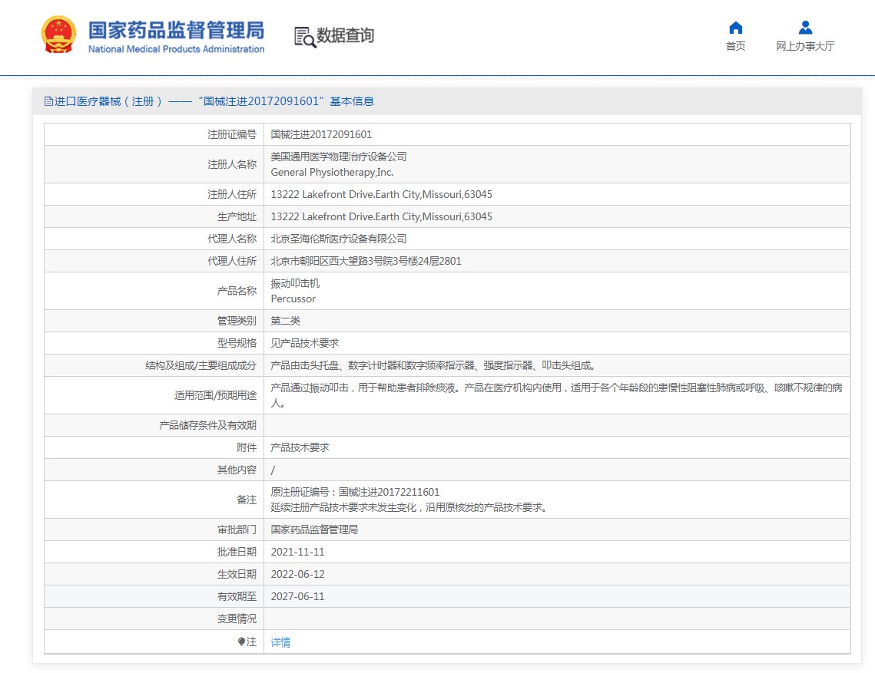Click the 其他内容 label
The width and height of the screenshot is (875, 673).
(237, 470)
